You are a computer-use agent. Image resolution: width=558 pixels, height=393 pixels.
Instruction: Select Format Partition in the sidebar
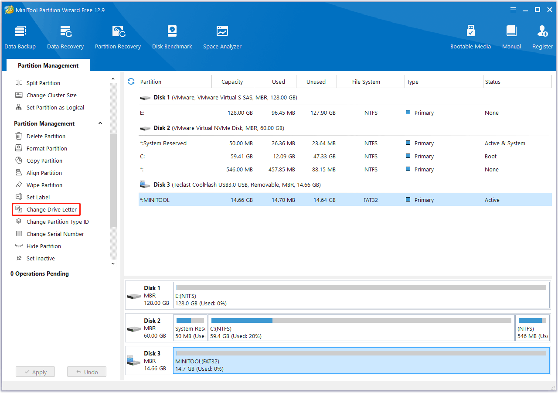pos(47,149)
